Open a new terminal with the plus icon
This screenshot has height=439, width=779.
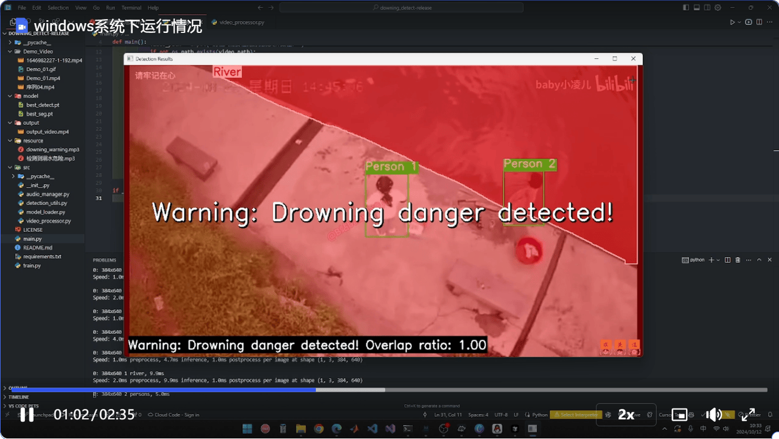(711, 259)
